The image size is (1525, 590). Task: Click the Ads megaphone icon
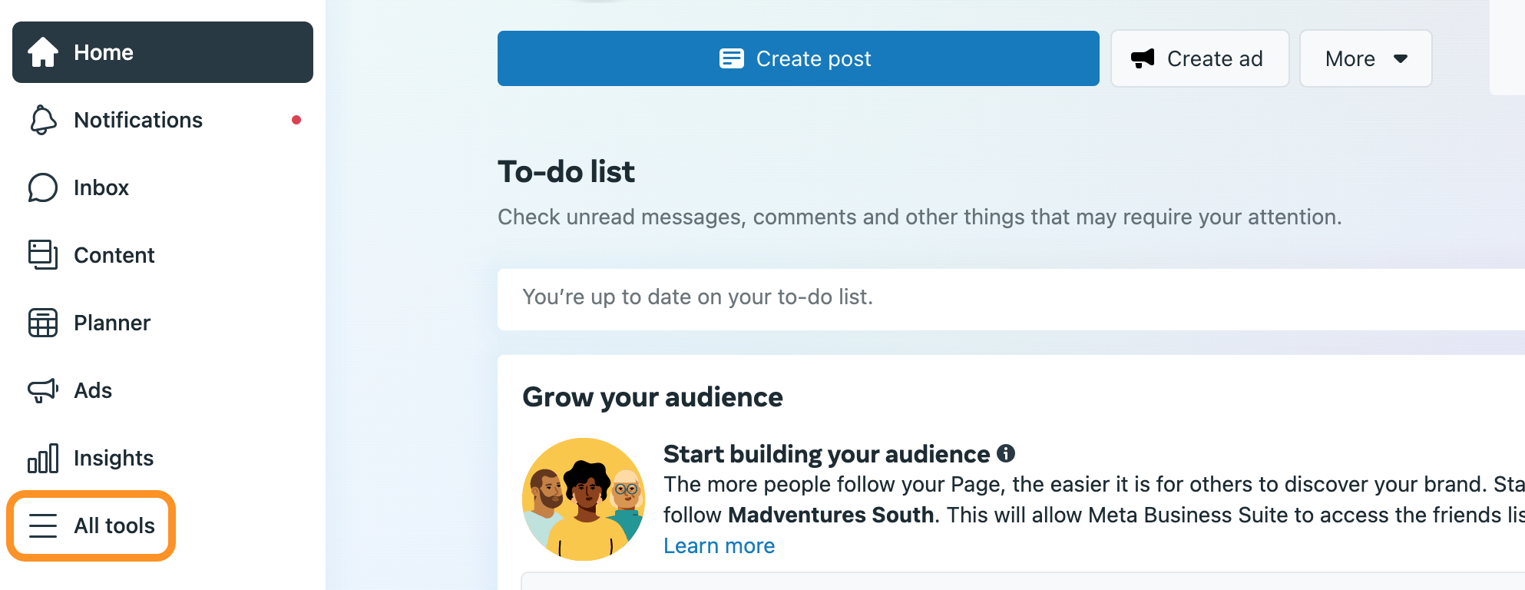click(x=43, y=390)
